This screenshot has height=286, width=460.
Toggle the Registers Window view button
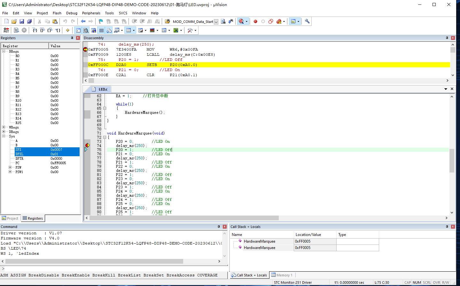[x=101, y=30]
